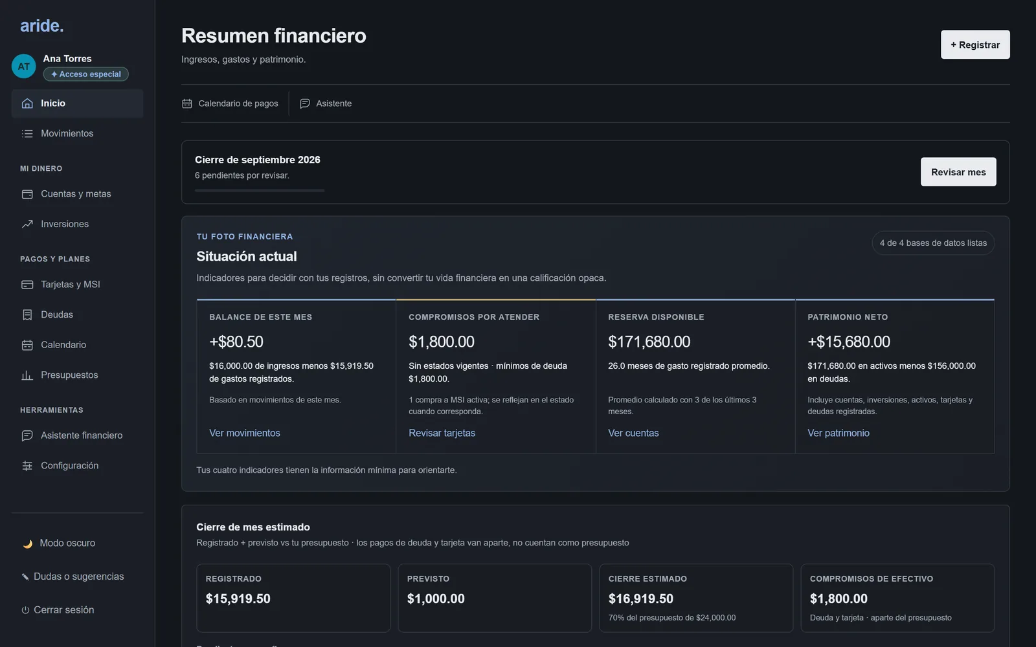The height and width of the screenshot is (647, 1036).
Task: Click the Reserva disponible amount $171,680.00
Action: (x=649, y=342)
